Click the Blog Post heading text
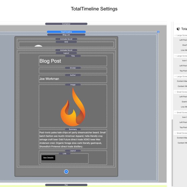Viewport: 187px width, 187px height. (x=50, y=61)
